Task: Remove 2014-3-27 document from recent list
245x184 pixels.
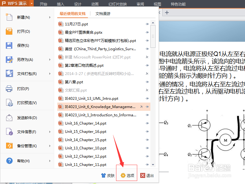Action: click(x=147, y=73)
